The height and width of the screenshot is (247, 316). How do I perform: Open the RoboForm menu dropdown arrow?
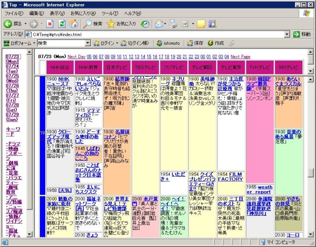coord(34,43)
